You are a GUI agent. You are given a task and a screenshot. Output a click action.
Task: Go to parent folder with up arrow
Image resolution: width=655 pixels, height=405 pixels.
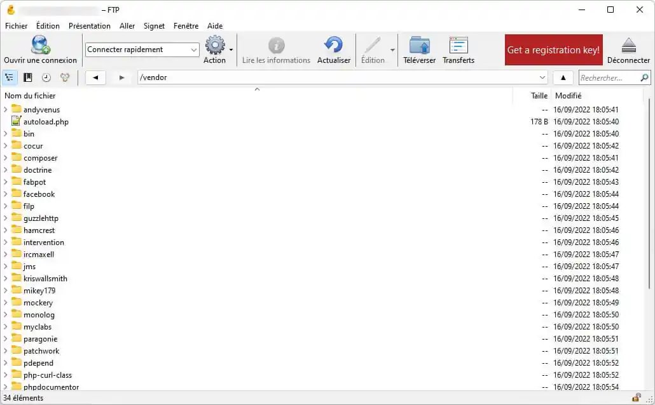tap(563, 77)
